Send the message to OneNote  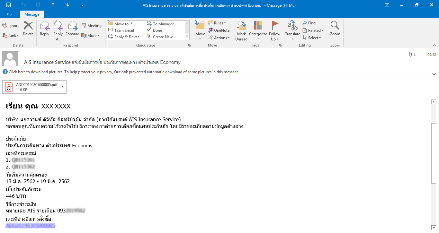tap(219, 30)
